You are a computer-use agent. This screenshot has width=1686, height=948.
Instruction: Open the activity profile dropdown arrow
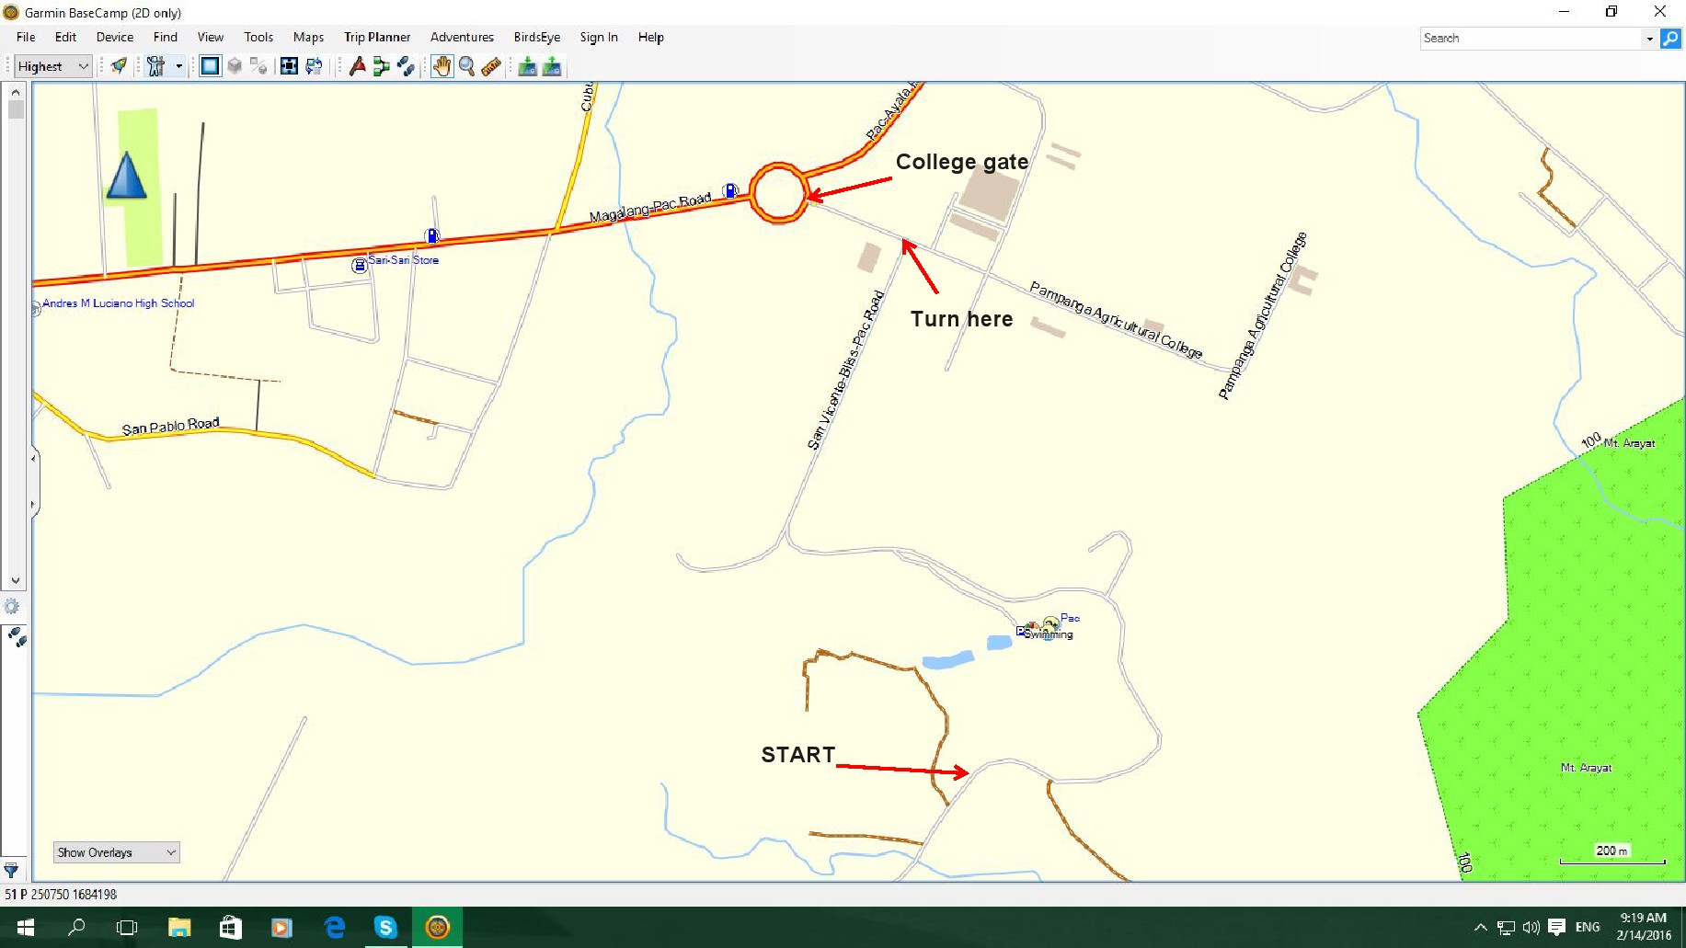coord(179,66)
